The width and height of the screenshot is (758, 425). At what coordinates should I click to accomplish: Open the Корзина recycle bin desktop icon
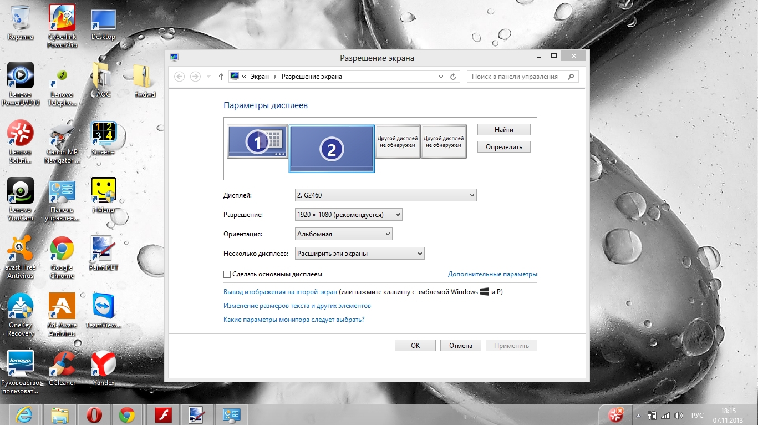[x=21, y=22]
